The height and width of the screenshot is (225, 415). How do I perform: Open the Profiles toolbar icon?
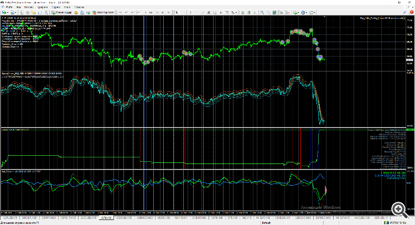click(12, 12)
